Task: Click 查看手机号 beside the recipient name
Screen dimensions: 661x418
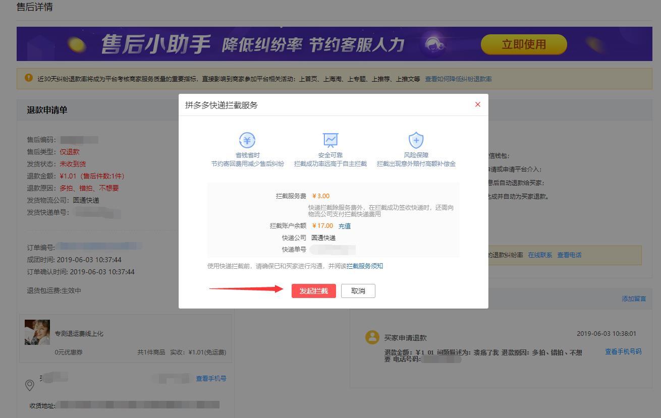Action: [x=211, y=379]
